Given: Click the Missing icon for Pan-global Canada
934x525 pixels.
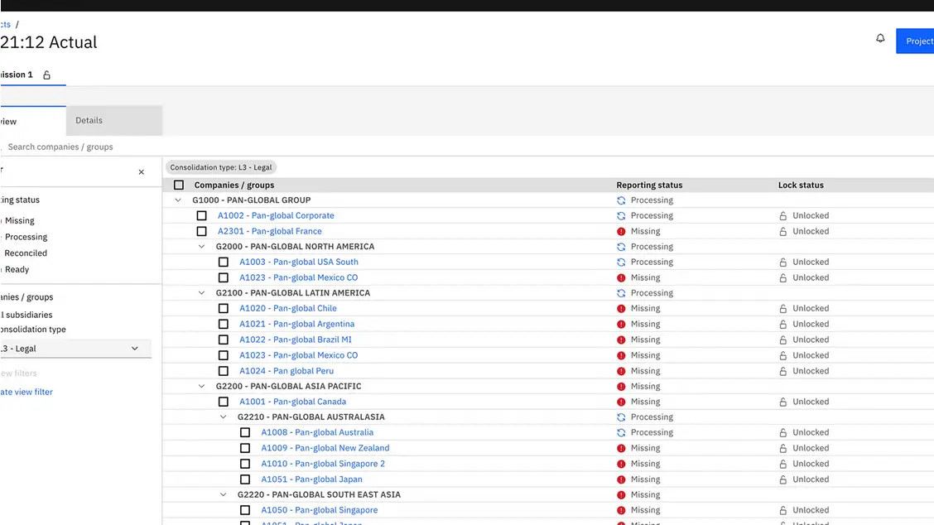Looking at the screenshot, I should 621,402.
